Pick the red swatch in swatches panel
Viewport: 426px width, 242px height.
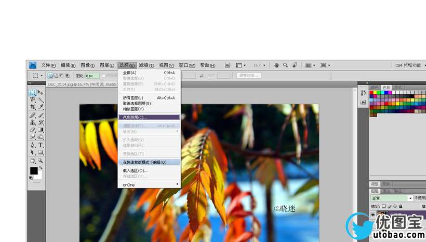[x=371, y=93]
